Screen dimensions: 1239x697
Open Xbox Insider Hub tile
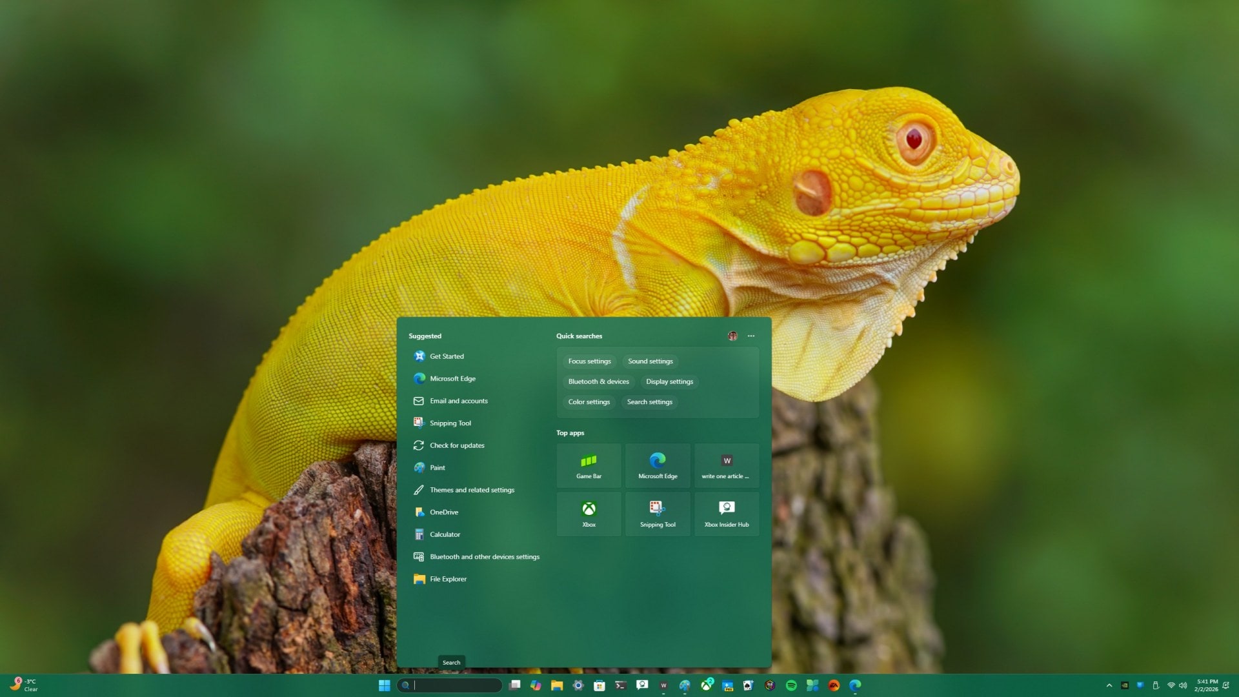coord(726,514)
